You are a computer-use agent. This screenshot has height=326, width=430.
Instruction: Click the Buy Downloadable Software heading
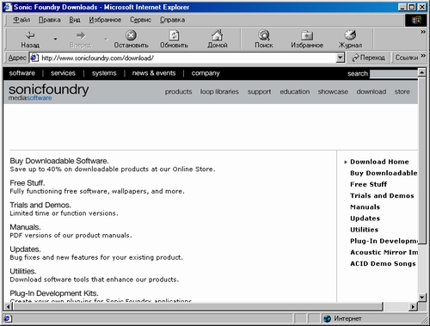[x=59, y=161]
